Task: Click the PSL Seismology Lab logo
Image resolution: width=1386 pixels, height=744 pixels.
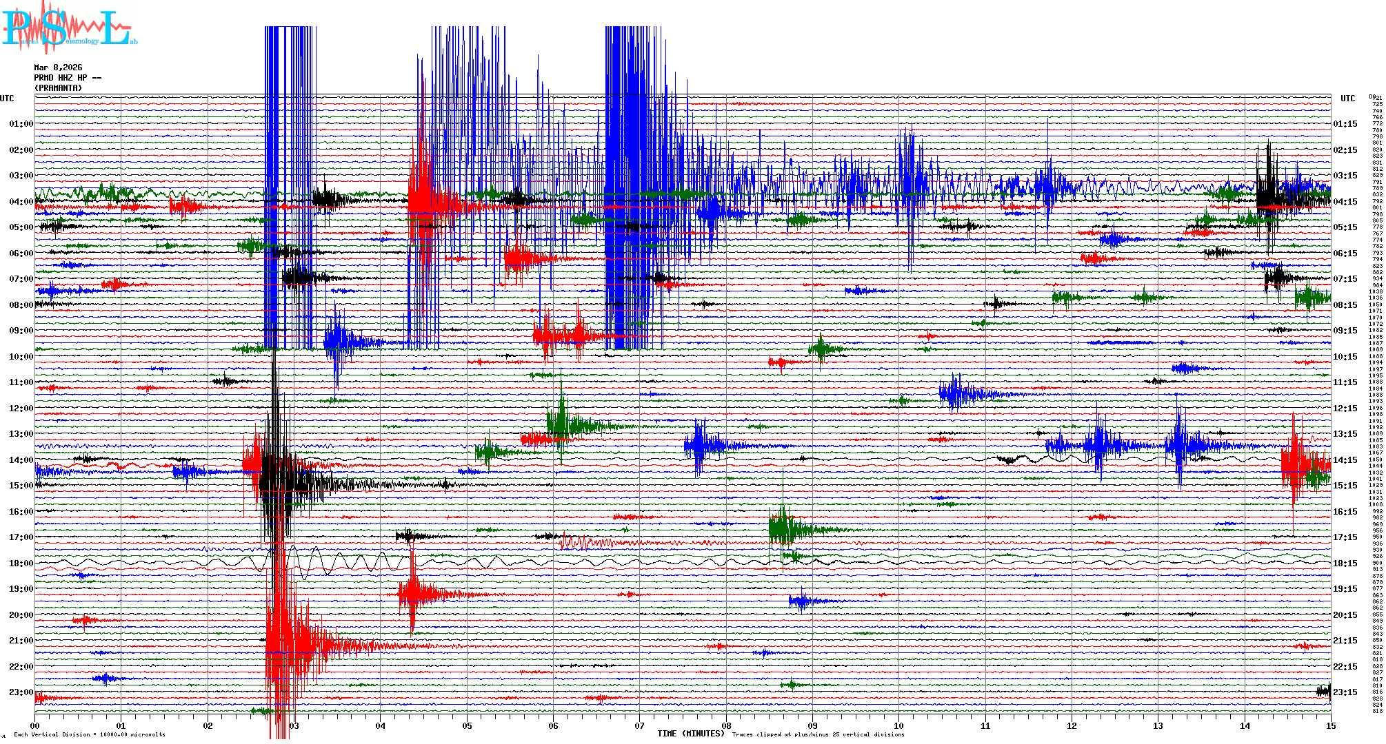Action: click(x=68, y=28)
